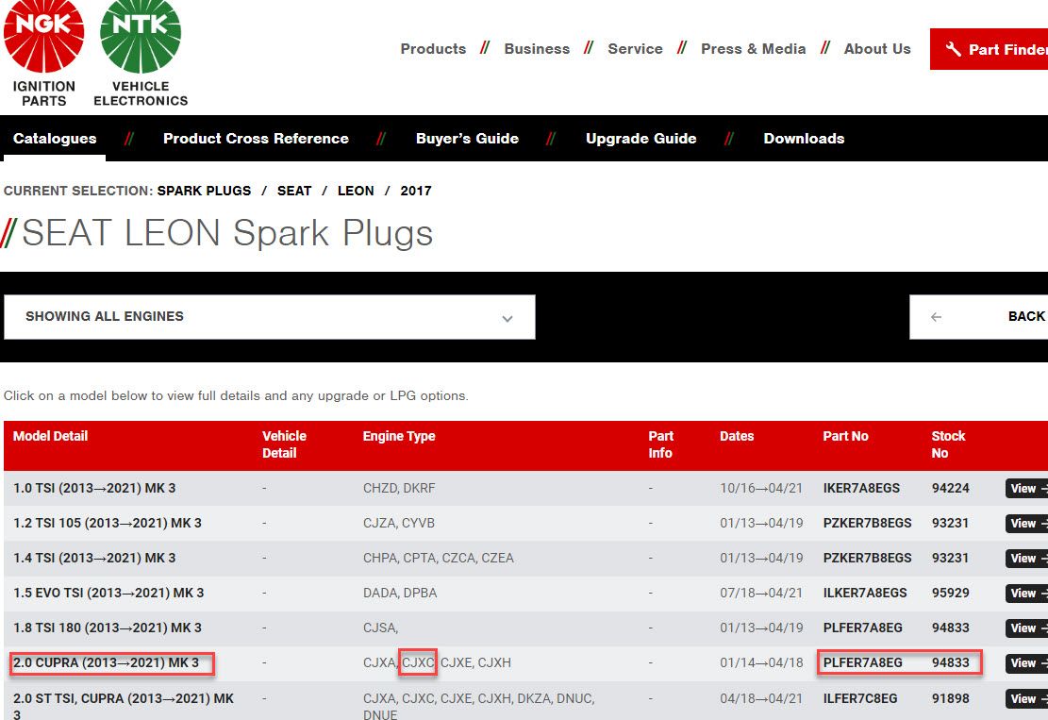The width and height of the screenshot is (1048, 720).
Task: Open the About Us menu
Action: click(x=877, y=49)
